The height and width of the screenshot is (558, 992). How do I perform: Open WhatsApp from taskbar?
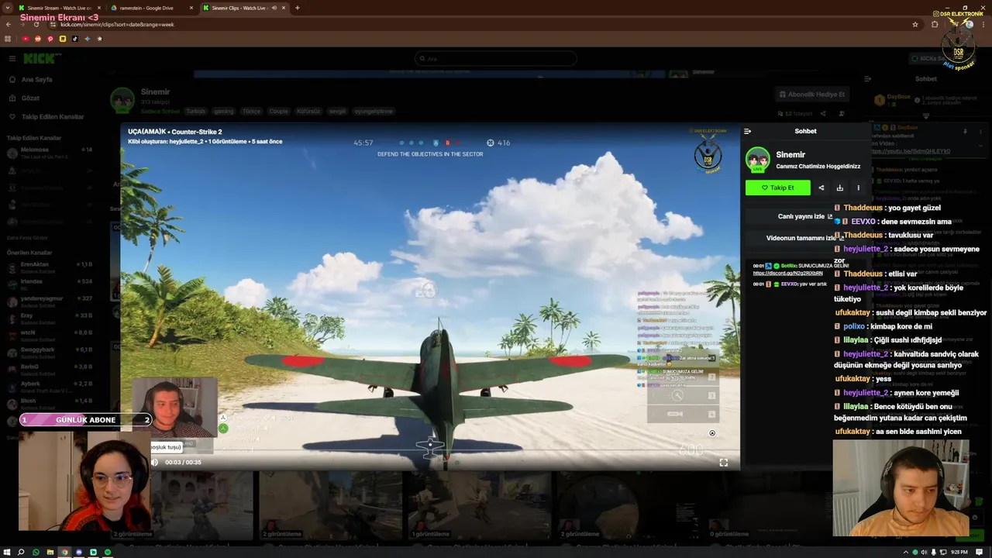pos(36,552)
